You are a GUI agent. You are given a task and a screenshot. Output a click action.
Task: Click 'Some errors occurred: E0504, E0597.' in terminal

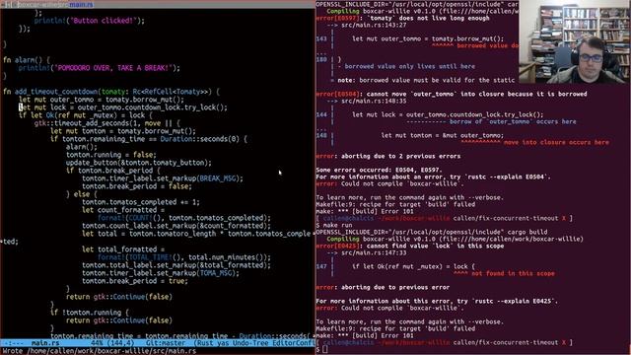(x=379, y=170)
